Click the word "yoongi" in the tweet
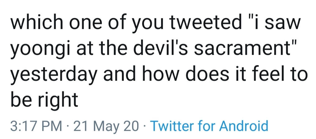The image size is (316, 139). [x=40, y=50]
